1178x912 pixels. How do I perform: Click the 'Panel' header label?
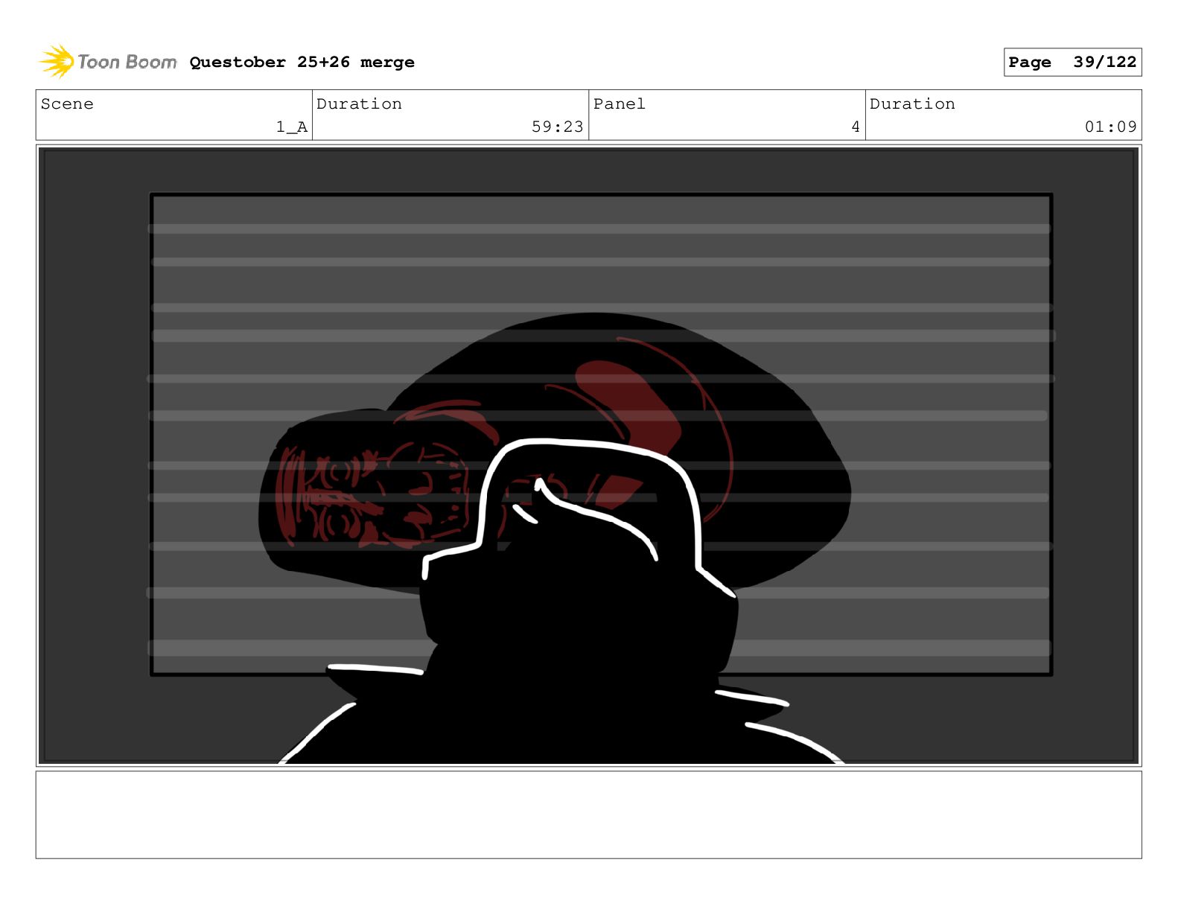[x=619, y=103]
